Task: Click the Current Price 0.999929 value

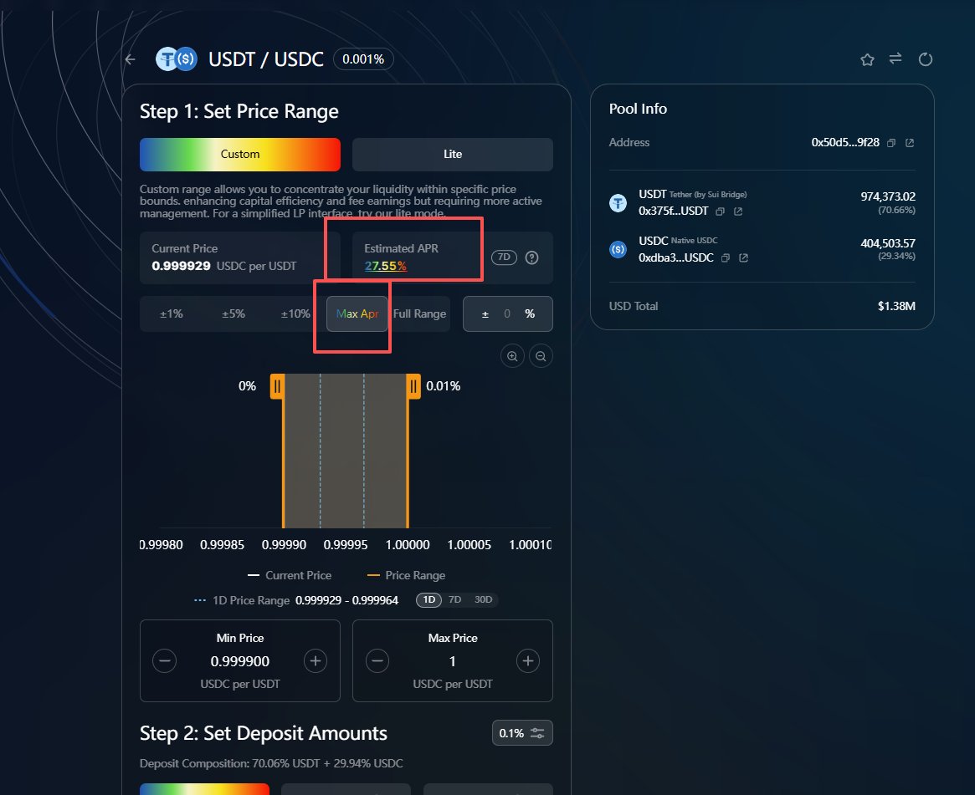Action: click(181, 266)
